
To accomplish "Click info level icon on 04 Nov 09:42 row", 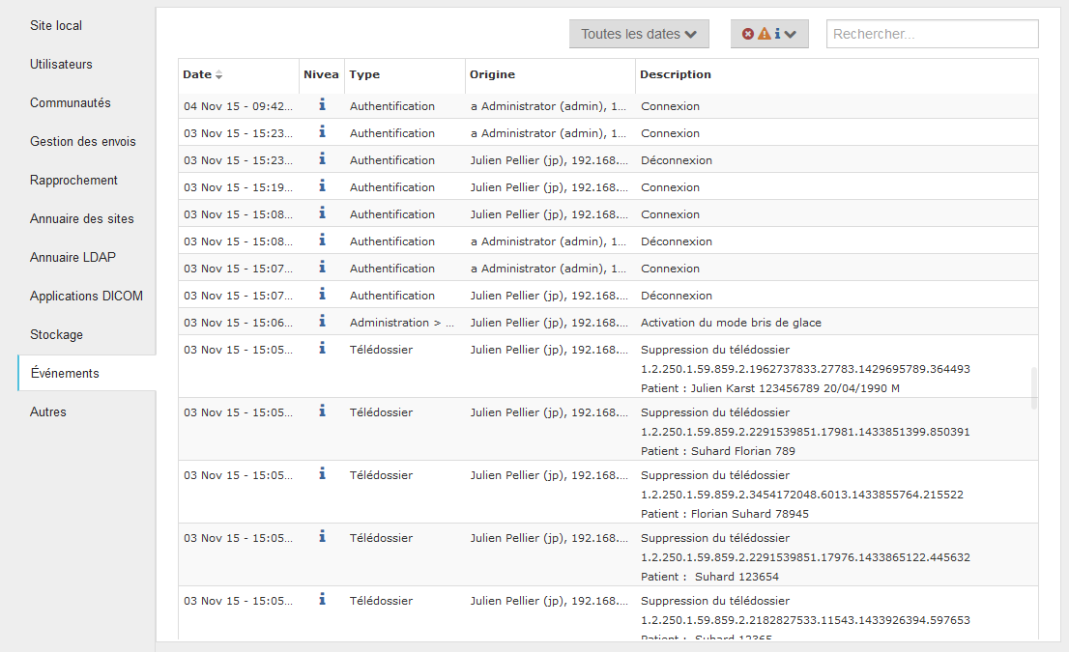I will pos(322,105).
